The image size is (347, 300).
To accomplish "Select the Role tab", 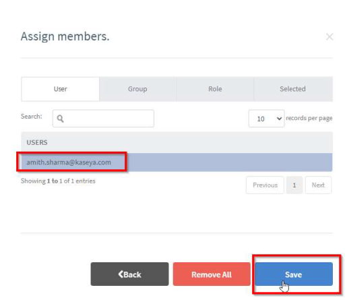I will click(x=215, y=89).
